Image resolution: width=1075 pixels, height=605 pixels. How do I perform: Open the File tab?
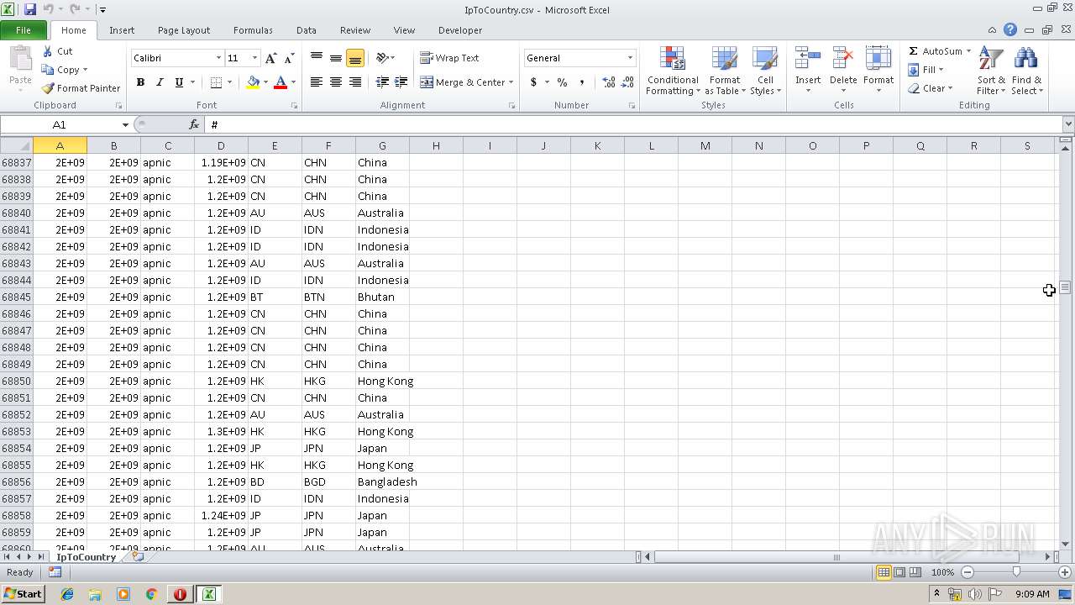point(24,30)
